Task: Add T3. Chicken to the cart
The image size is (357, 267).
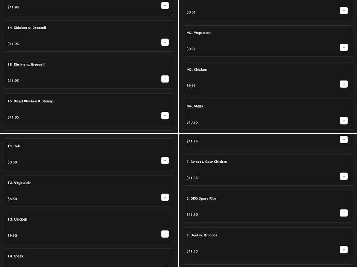Action: 165,234
